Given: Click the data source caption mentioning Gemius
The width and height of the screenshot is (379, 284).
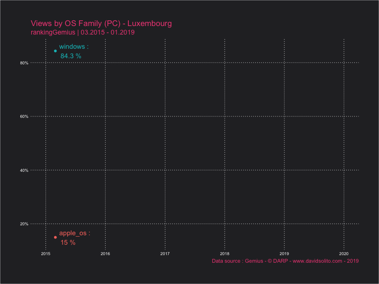Looking at the screenshot, I should coord(285,261).
